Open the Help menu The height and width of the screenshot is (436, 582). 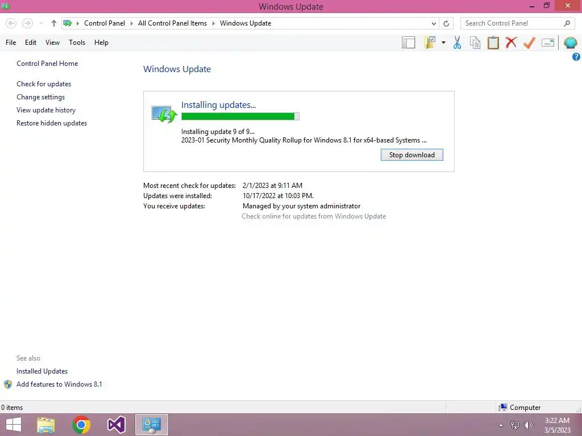click(x=101, y=43)
